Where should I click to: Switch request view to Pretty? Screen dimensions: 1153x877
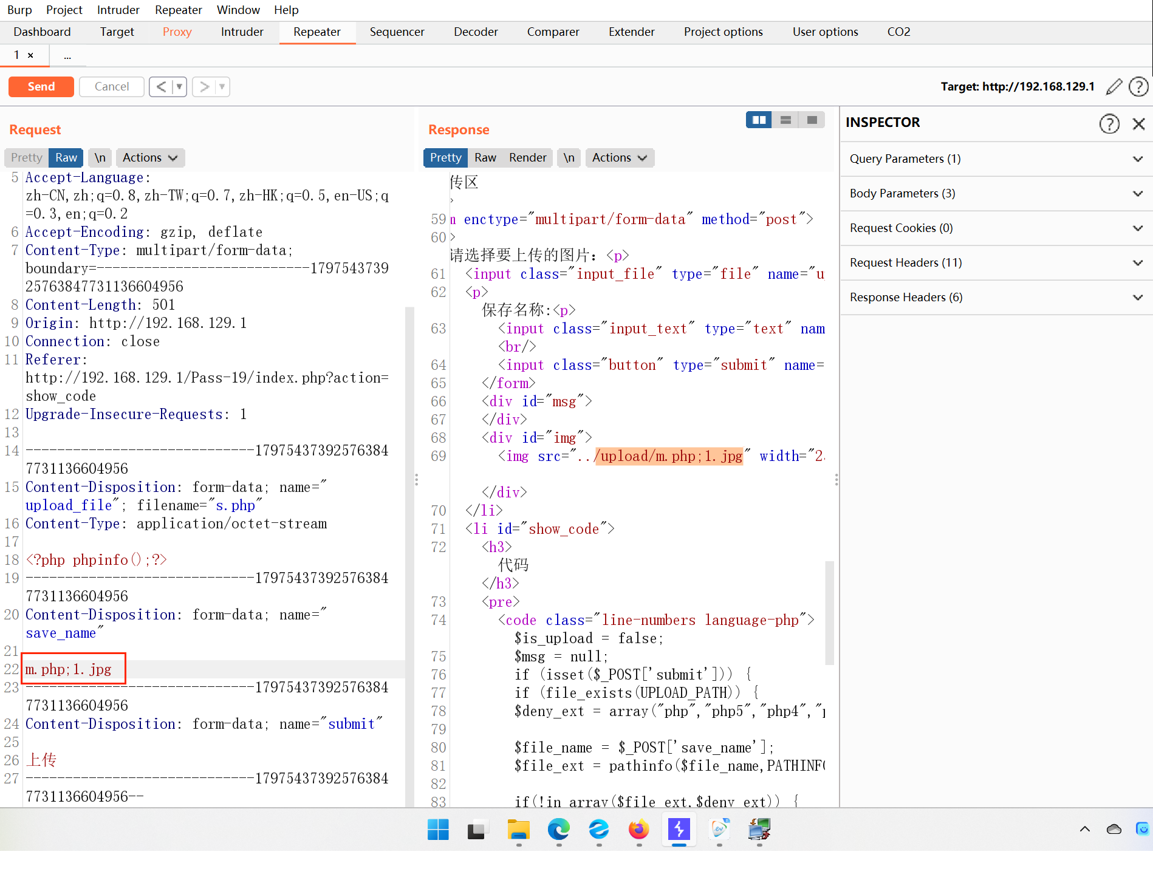[27, 158]
